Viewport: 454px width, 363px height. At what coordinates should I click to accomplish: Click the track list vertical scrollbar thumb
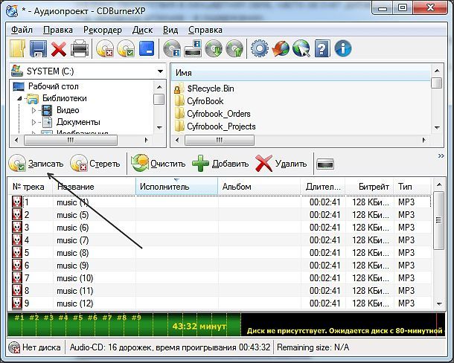(x=438, y=220)
